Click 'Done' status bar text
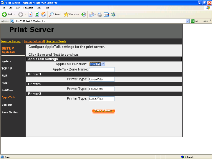The height and width of the screenshot is (159, 212). (x=7, y=157)
